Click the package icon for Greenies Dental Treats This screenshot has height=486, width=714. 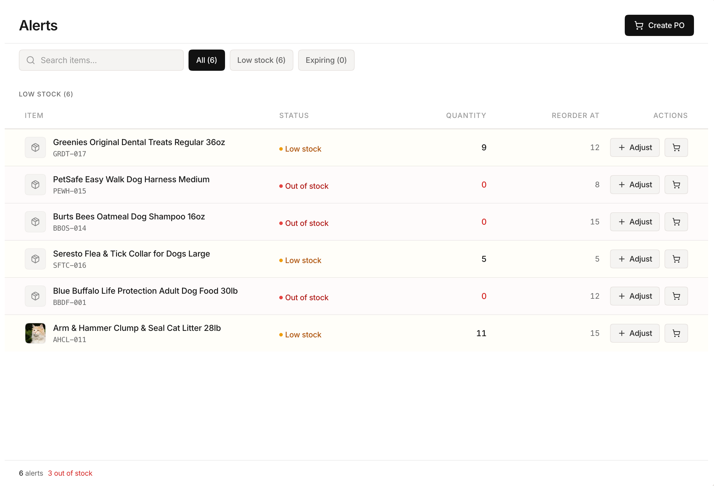[35, 147]
